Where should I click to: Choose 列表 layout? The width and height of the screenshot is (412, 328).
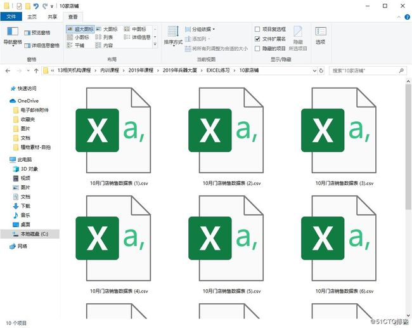[x=104, y=37]
